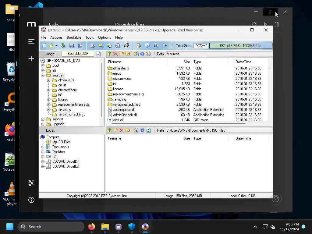This screenshot has width=312, height=234.
Task: Open the Bootable menu
Action: [74, 37]
